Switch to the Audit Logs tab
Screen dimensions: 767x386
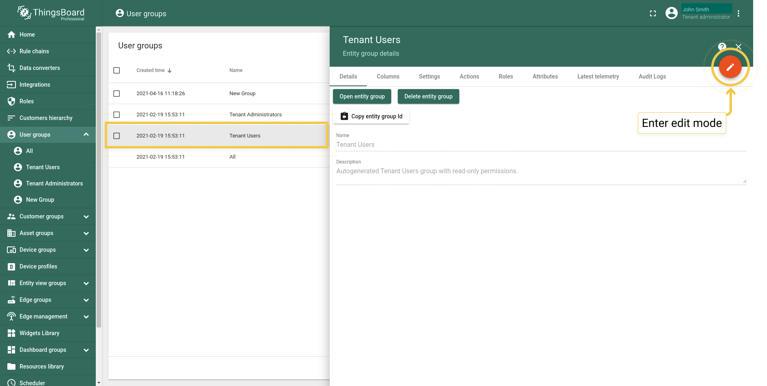pos(652,76)
